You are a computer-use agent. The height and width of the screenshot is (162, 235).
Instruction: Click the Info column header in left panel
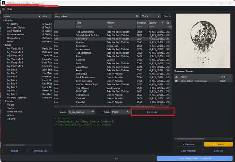(x=47, y=16)
